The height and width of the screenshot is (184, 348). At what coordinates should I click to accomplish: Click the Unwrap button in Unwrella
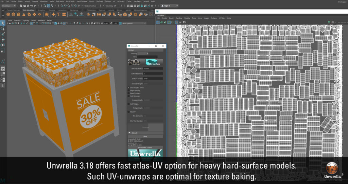[145, 127]
